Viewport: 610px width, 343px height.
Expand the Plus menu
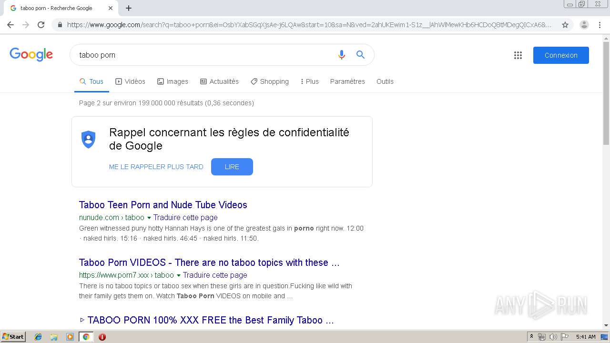point(310,81)
